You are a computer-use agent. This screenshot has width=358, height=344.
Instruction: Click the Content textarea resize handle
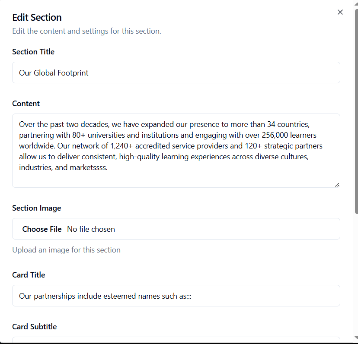(337, 185)
